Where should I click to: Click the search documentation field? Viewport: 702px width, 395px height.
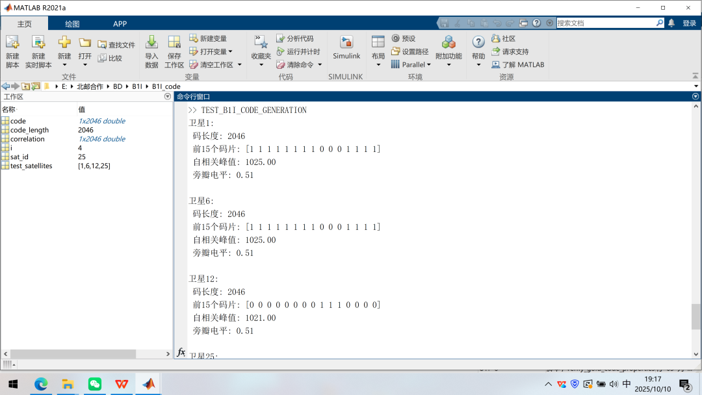tap(606, 23)
